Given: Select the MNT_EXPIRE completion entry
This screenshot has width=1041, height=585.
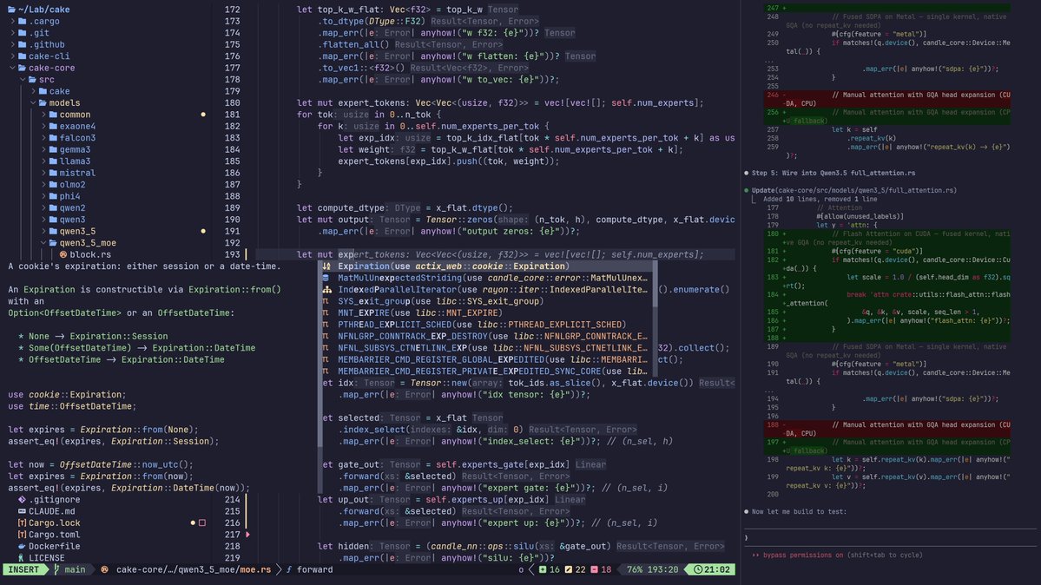Looking at the screenshot, I should tap(486, 312).
